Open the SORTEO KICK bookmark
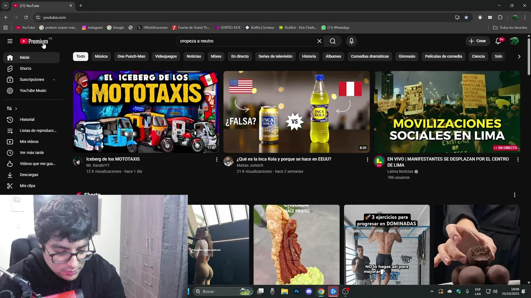The width and height of the screenshot is (531, 298). click(x=228, y=28)
